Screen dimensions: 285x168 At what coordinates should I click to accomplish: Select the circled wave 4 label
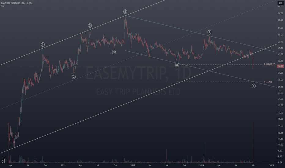click(x=114, y=52)
